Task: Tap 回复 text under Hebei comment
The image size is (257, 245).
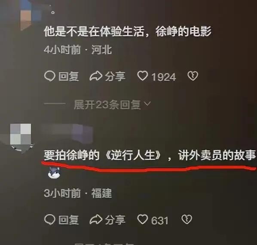Action: click(x=69, y=77)
